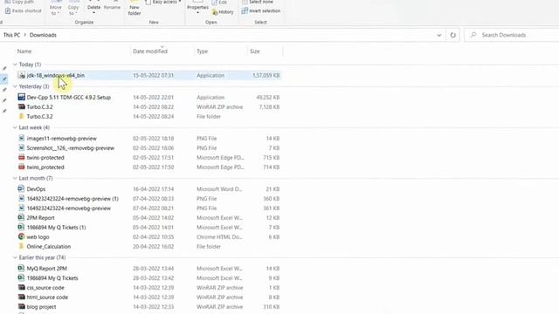This screenshot has width=559, height=314.
Task: Click the search magnifier icon
Action: 473,35
